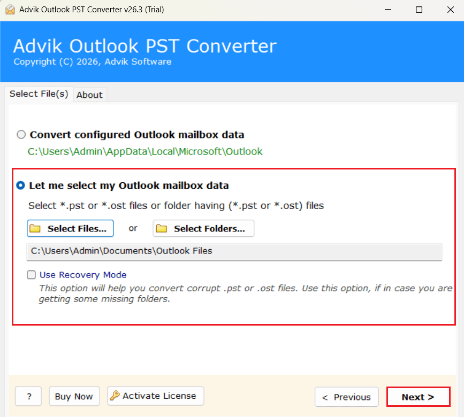Viewport: 464px width, 417px height.
Task: Switch to the About tab
Action: click(x=89, y=95)
